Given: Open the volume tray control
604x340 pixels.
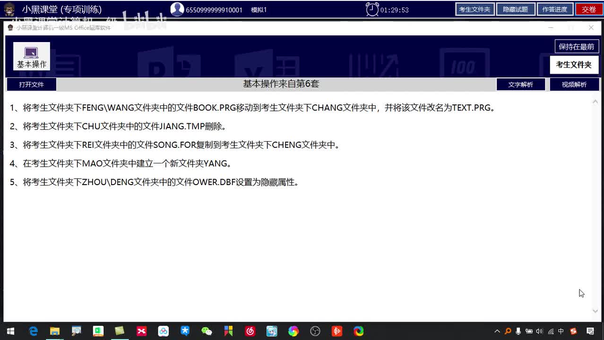Looking at the screenshot, I should point(540,331).
